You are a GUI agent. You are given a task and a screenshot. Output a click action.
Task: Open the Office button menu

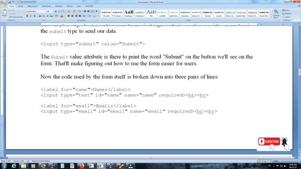pos(3,3)
